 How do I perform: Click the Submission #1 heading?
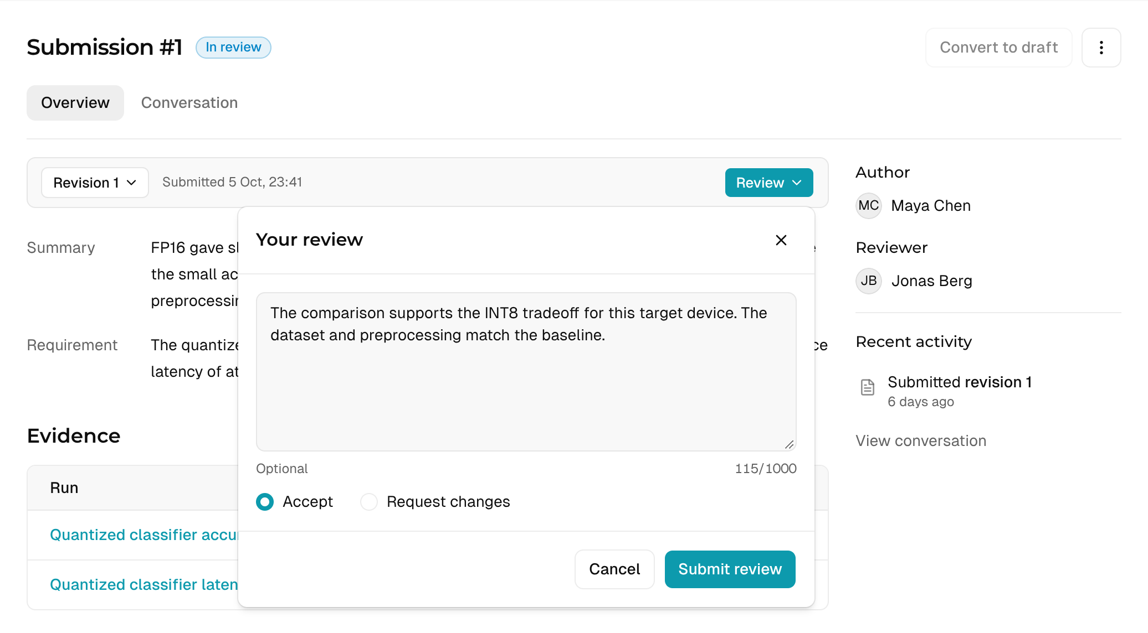point(105,48)
